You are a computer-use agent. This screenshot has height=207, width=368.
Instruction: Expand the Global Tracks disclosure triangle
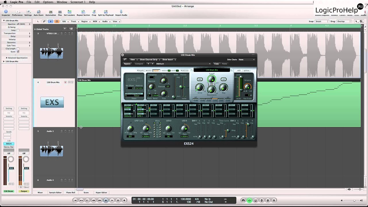pos(35,29)
